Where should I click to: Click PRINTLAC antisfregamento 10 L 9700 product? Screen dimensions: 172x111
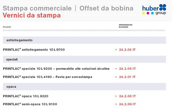pyautogui.click(x=34, y=50)
